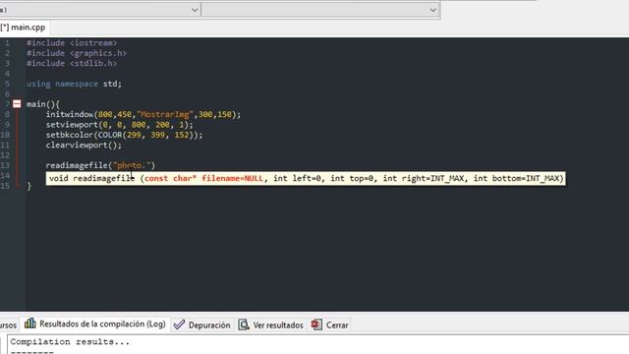This screenshot has height=354, width=629.
Task: Click the #include <iostream> line
Action: [x=72, y=43]
